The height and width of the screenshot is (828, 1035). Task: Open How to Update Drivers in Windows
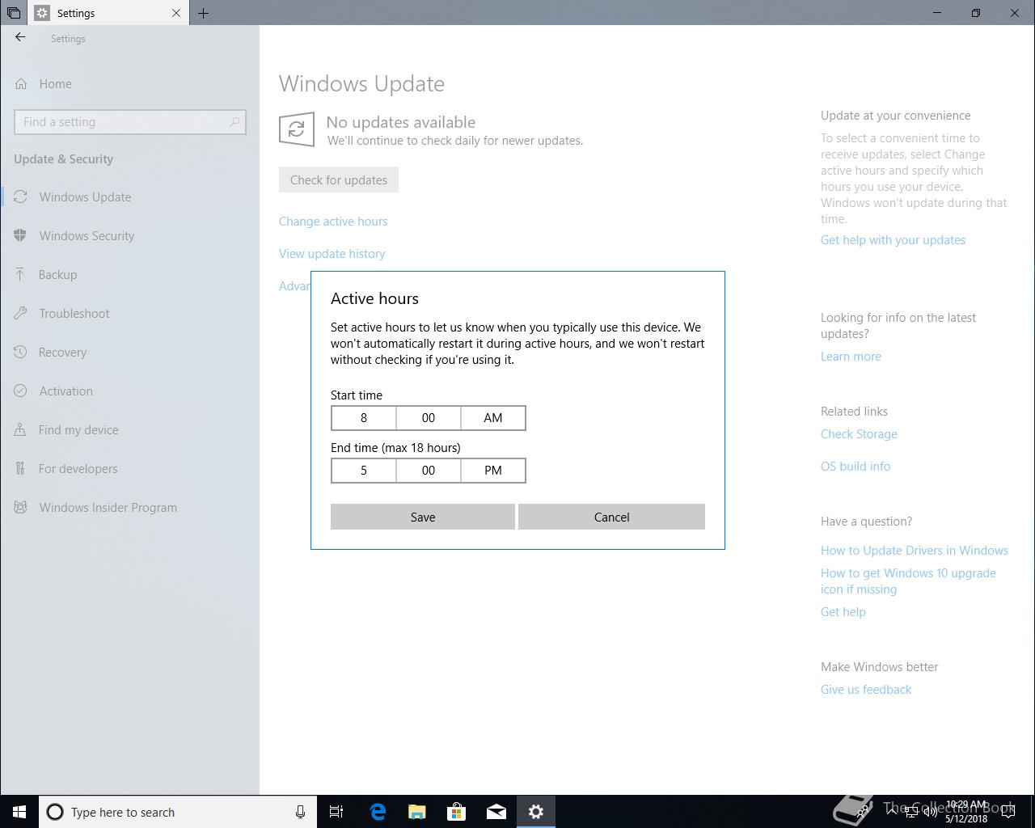tap(915, 551)
